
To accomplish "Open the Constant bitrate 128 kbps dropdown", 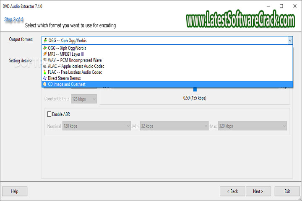I will click(84, 99).
